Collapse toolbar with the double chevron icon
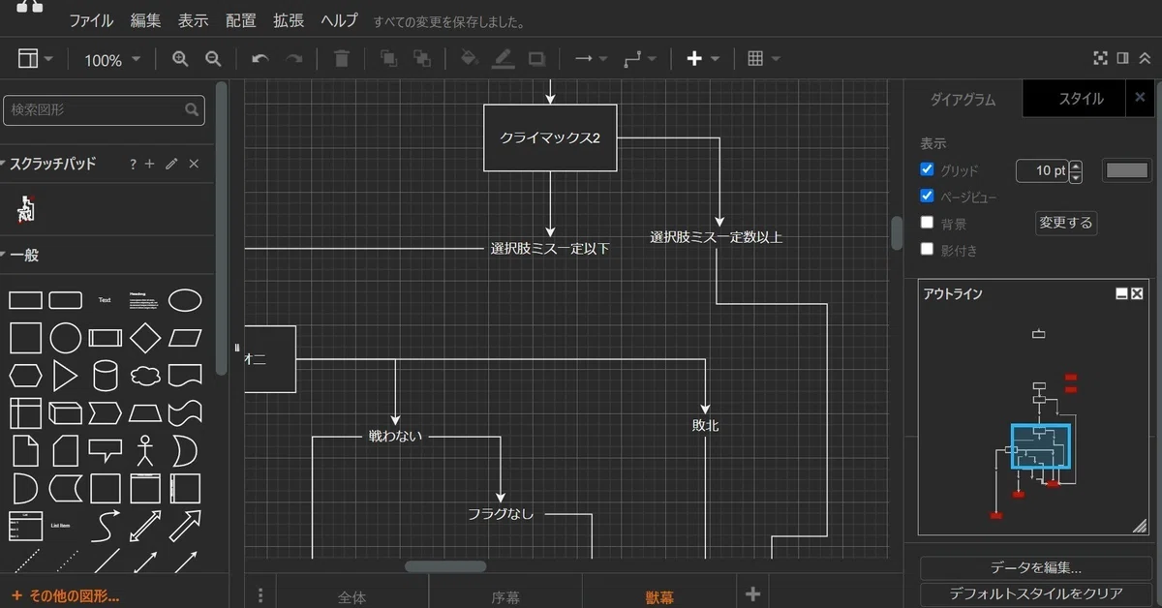1162x608 pixels. click(x=1145, y=58)
